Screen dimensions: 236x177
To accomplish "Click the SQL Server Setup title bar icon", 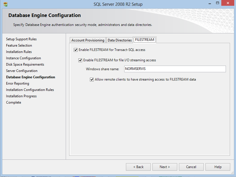I will coord(5,4).
